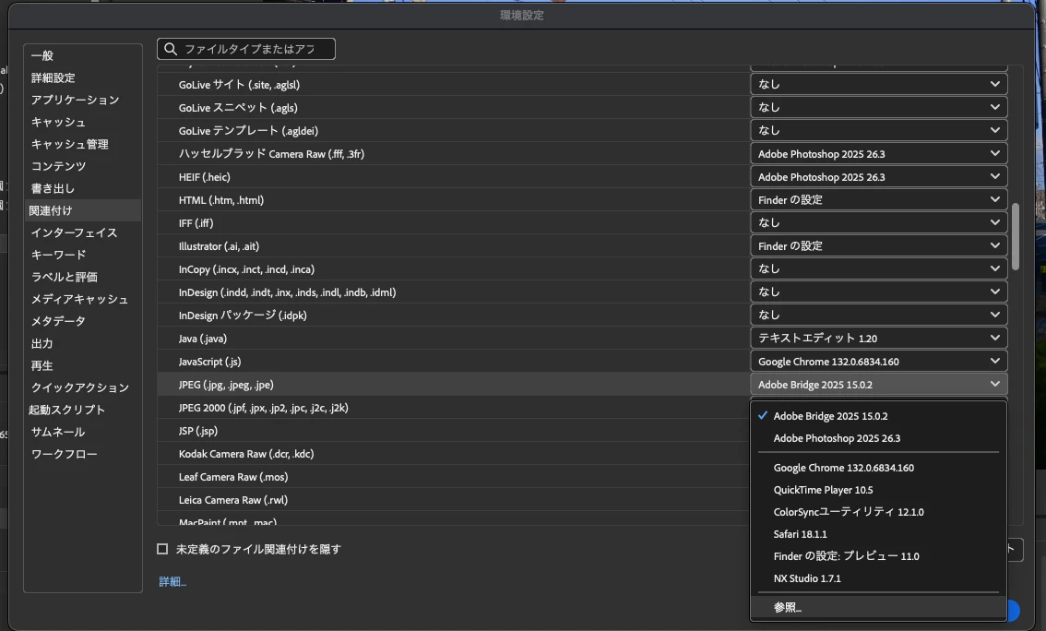Choose Finder の設定: プレビュー 11.0
The width and height of the screenshot is (1046, 631).
(878, 556)
